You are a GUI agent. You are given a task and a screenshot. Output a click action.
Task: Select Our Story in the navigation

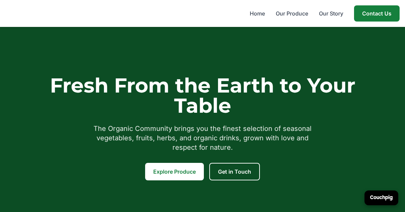tap(331, 13)
